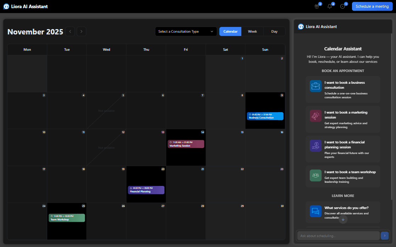Open the Business Consultation event on the 9th

[x=265, y=116]
